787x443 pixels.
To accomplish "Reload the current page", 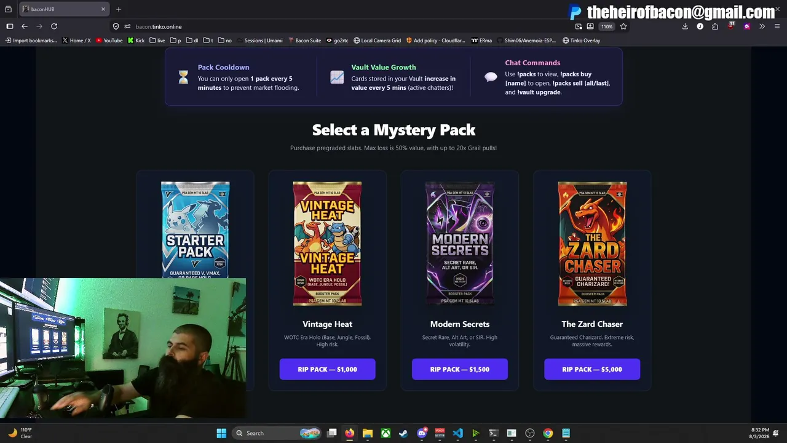I will [54, 26].
